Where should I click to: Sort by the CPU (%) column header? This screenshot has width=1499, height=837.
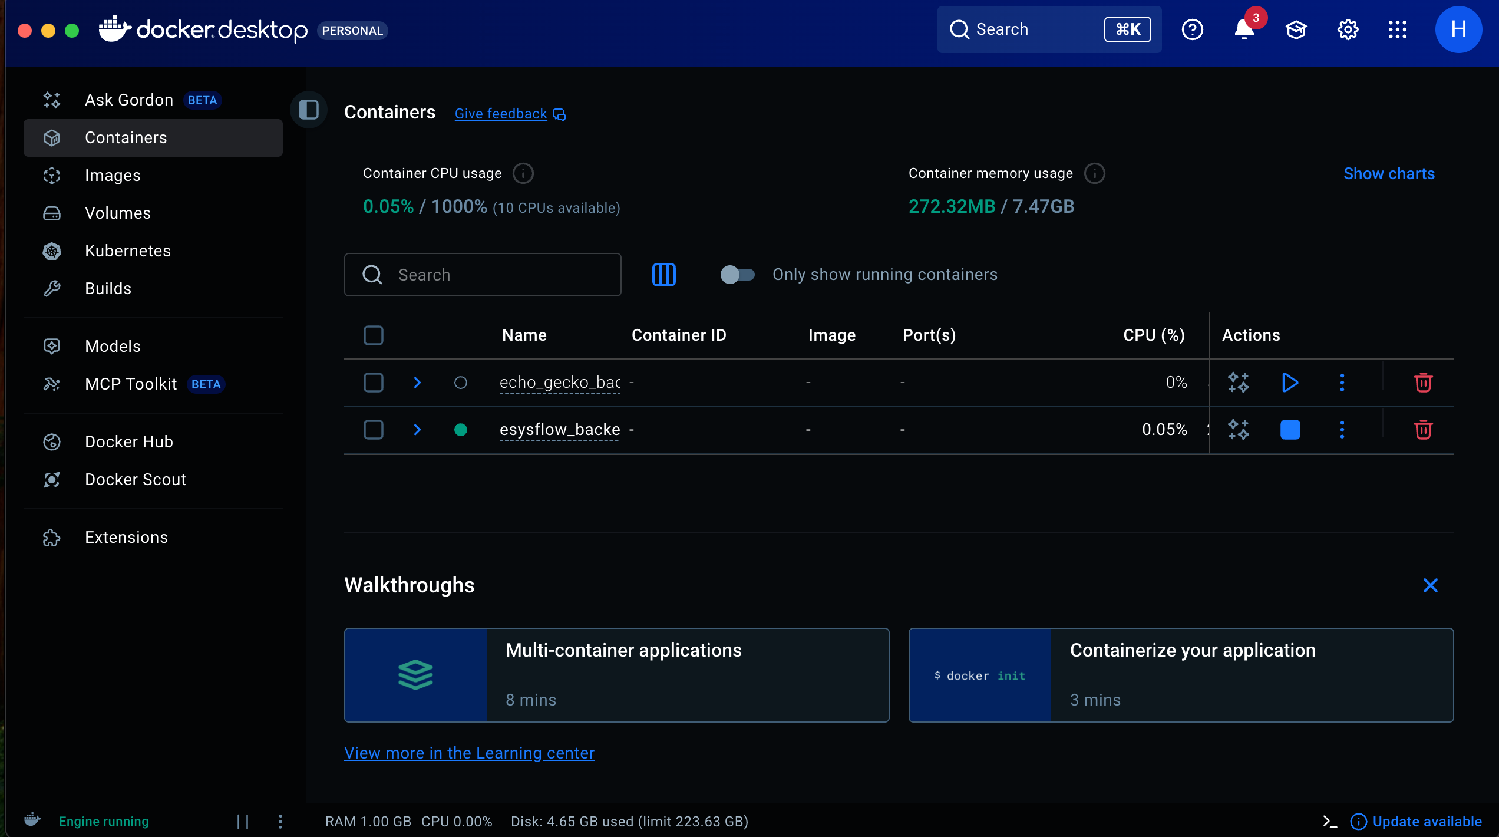pos(1154,335)
